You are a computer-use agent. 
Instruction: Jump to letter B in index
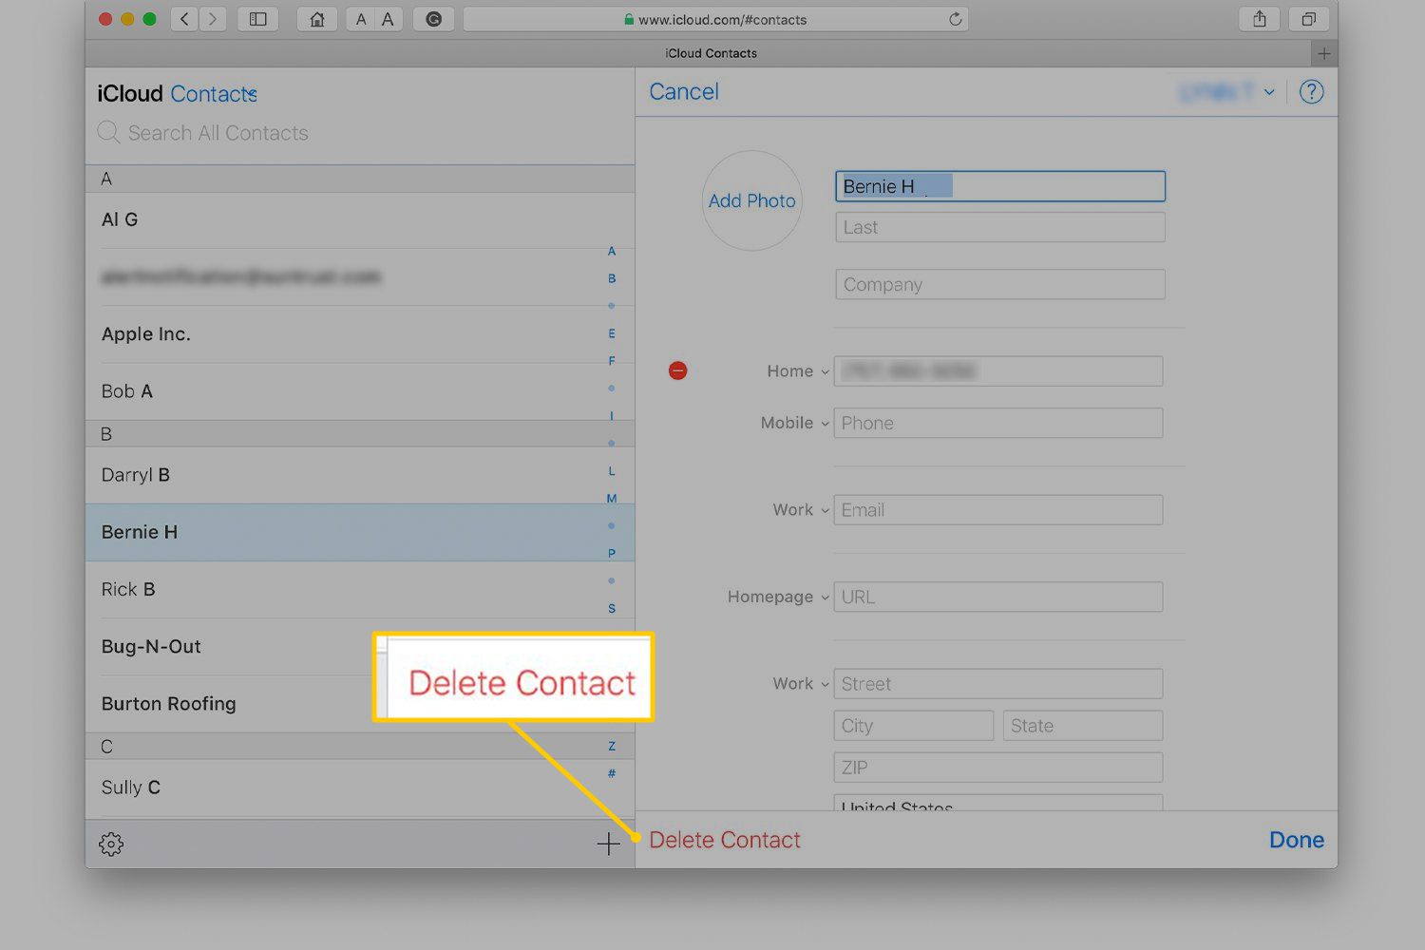point(612,279)
